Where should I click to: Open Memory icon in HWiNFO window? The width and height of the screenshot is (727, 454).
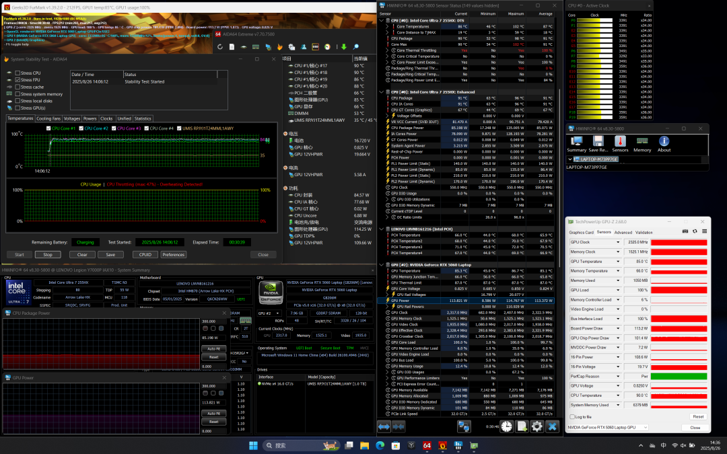click(x=642, y=144)
